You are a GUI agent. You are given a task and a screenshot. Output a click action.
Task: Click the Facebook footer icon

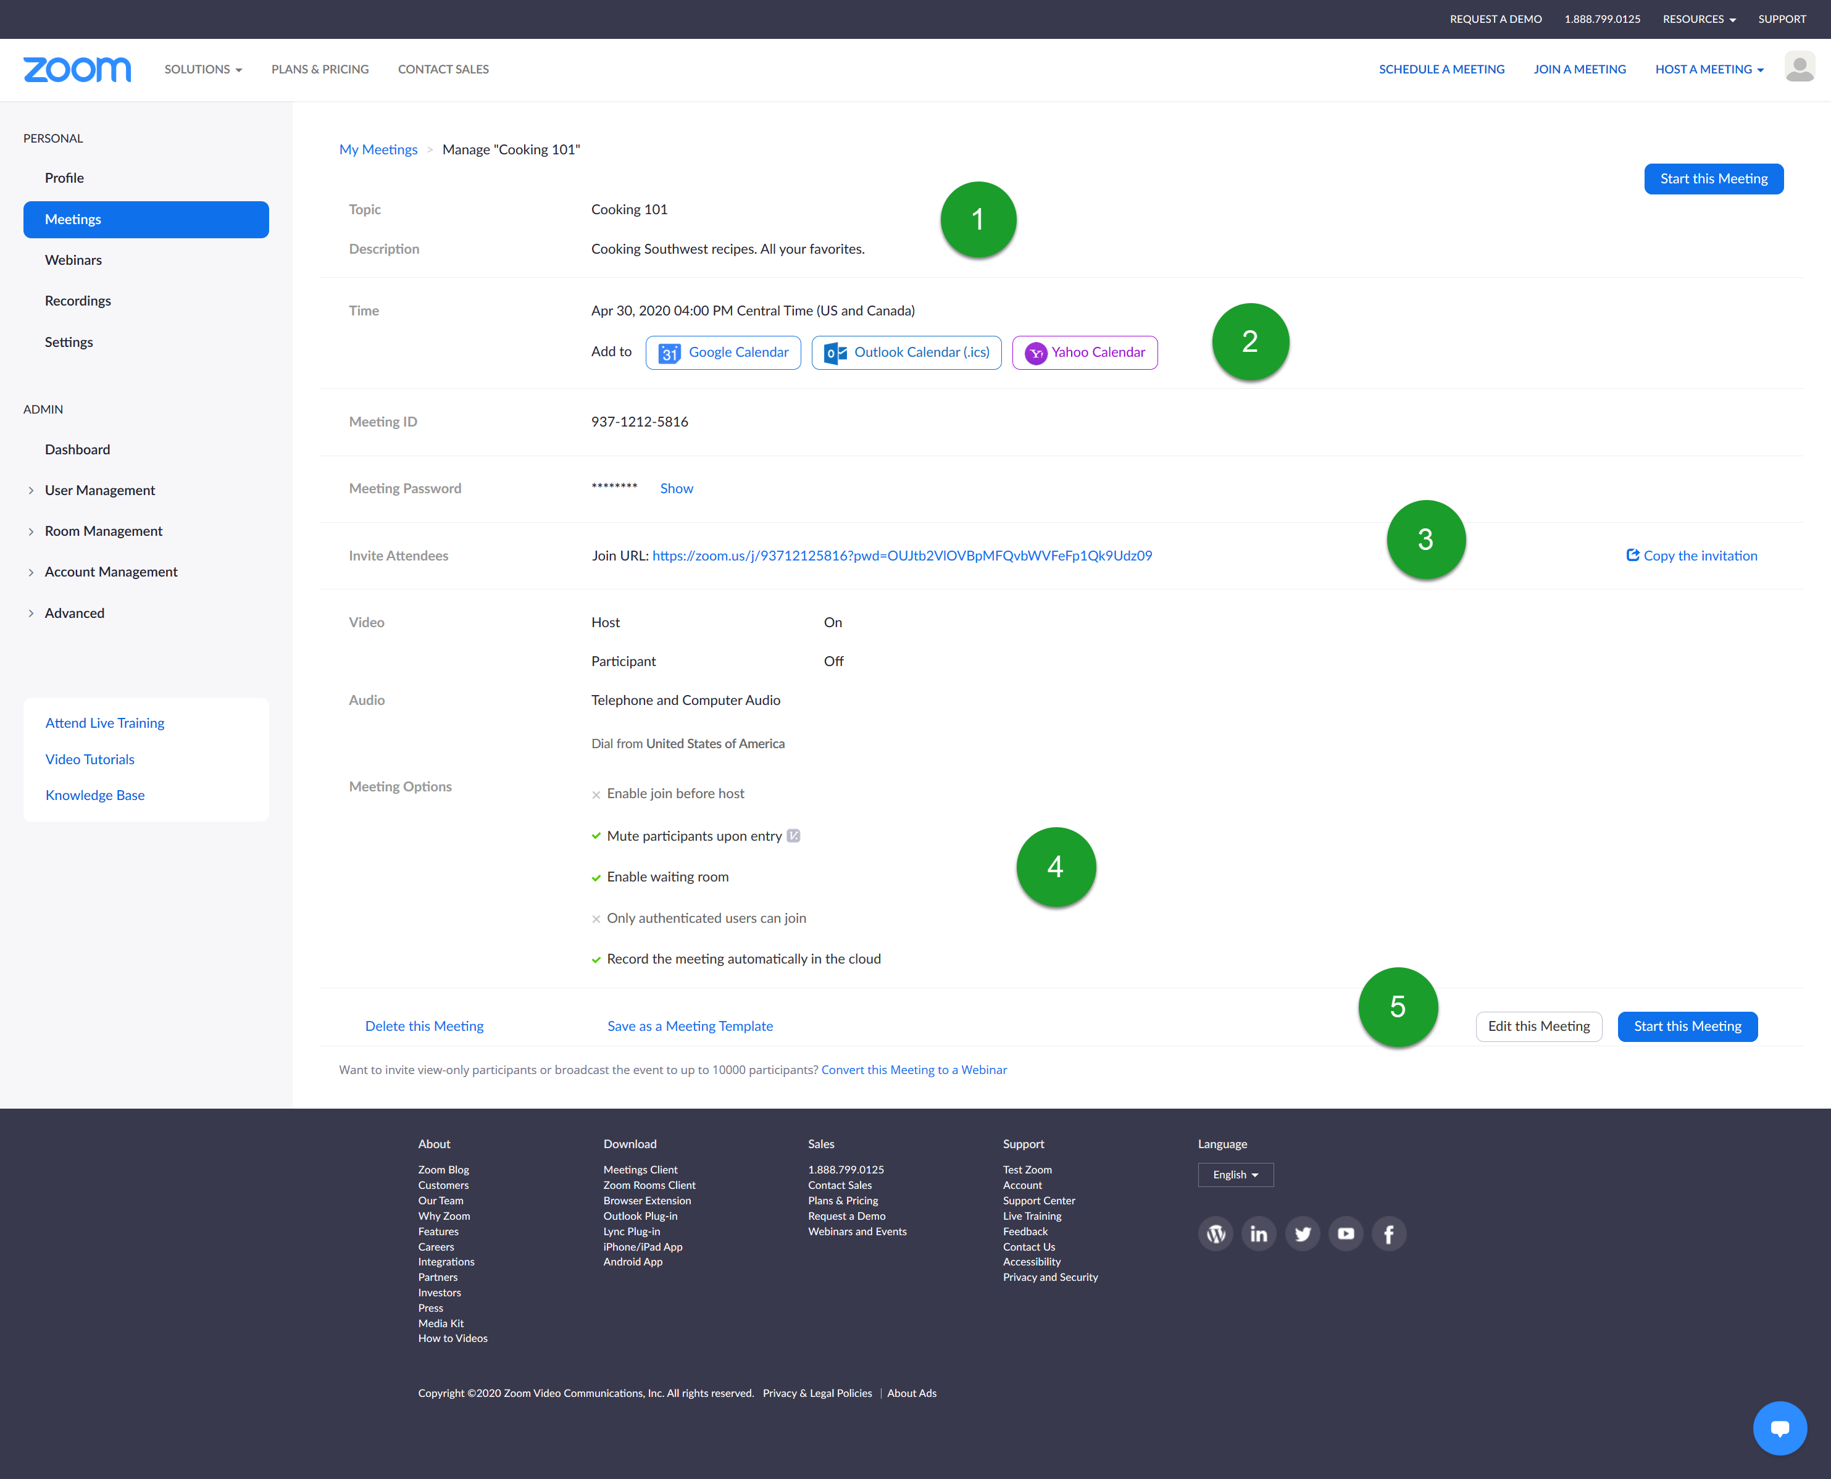[1389, 1234]
